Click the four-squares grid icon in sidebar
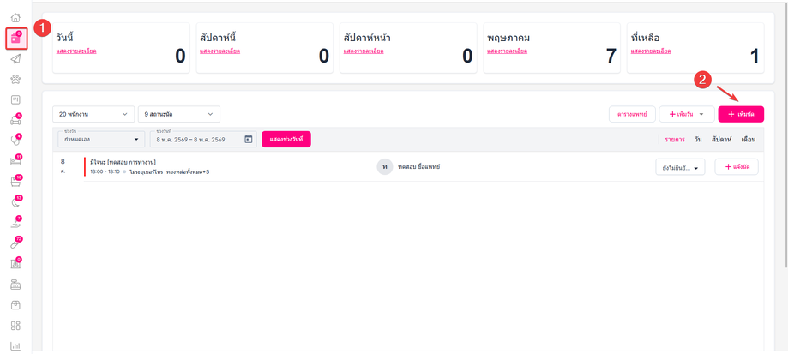The height and width of the screenshot is (354, 788). 15,326
